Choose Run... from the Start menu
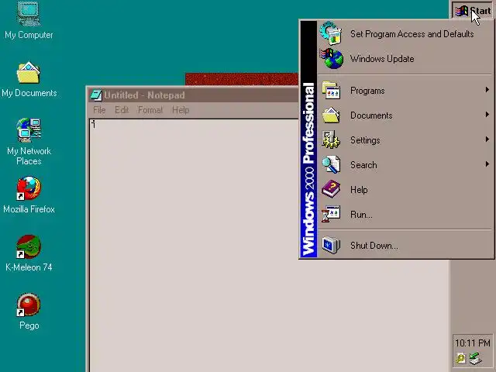Screen dimensions: 496x372 pyautogui.click(x=405, y=215)
